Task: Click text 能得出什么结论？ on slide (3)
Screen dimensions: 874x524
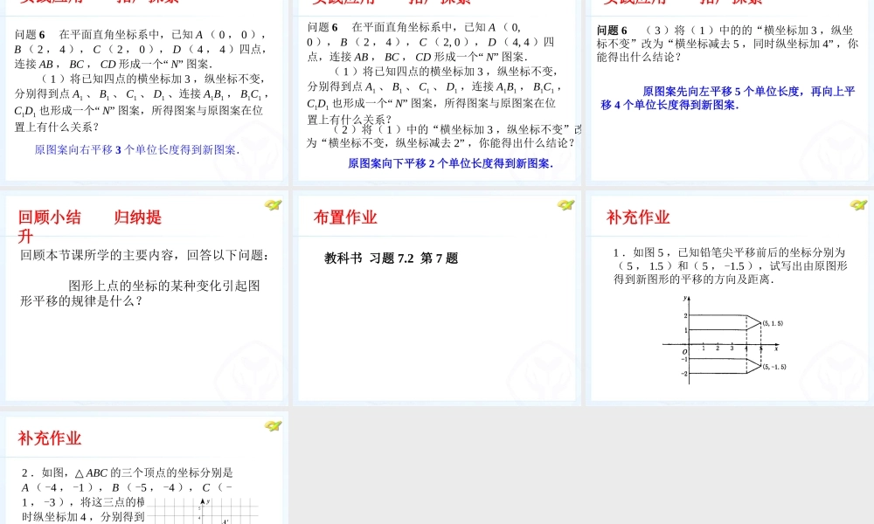Action: [x=639, y=57]
